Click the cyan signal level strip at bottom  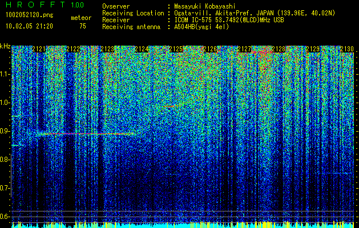pos(183,226)
